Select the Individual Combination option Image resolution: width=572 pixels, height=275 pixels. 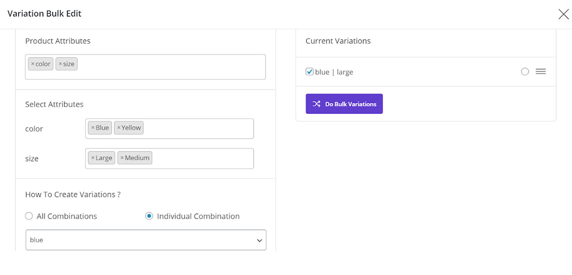149,216
